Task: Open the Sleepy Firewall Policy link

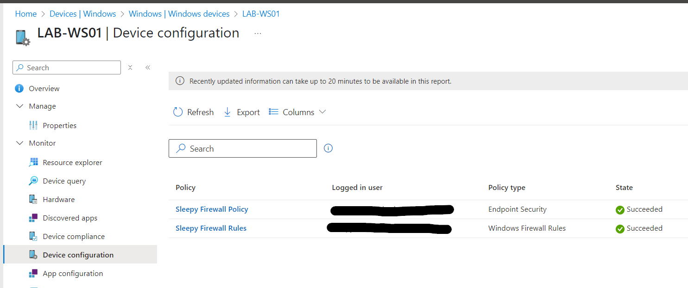Action: click(x=212, y=209)
